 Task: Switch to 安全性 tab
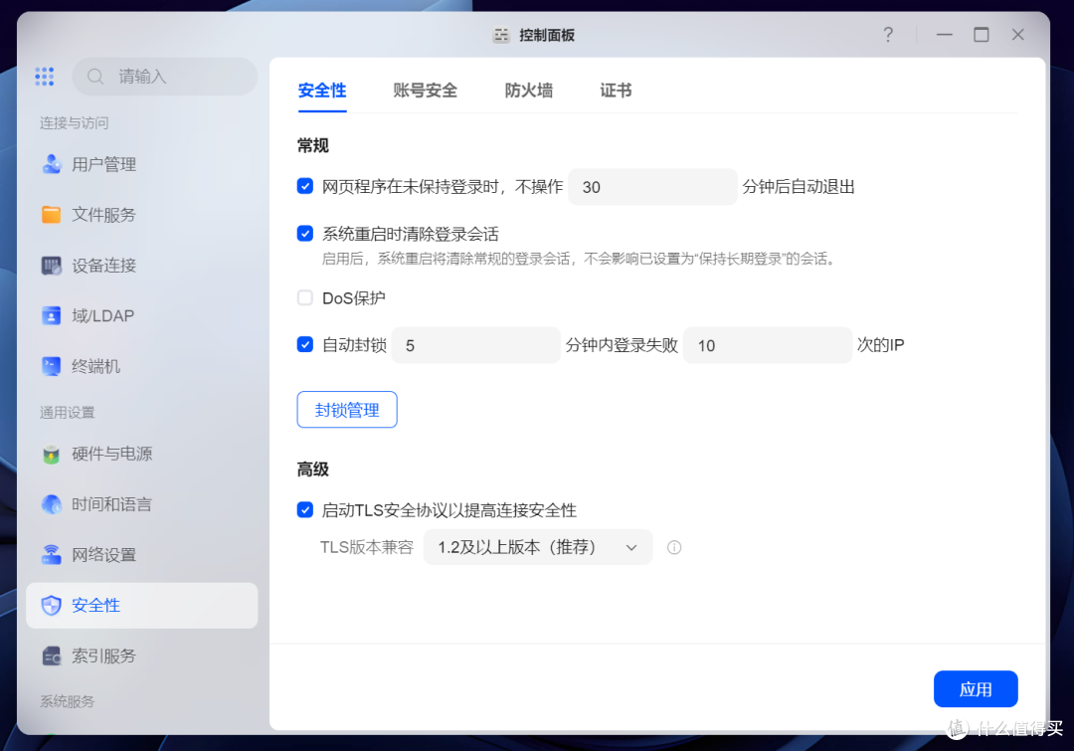[x=322, y=91]
